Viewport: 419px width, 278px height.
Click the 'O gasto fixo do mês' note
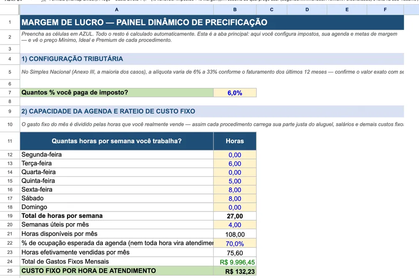(x=212, y=124)
